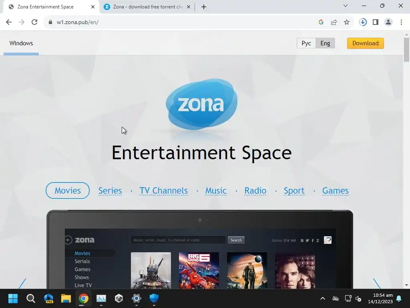
Task: Click the Search button in Zona preview
Action: 236,240
